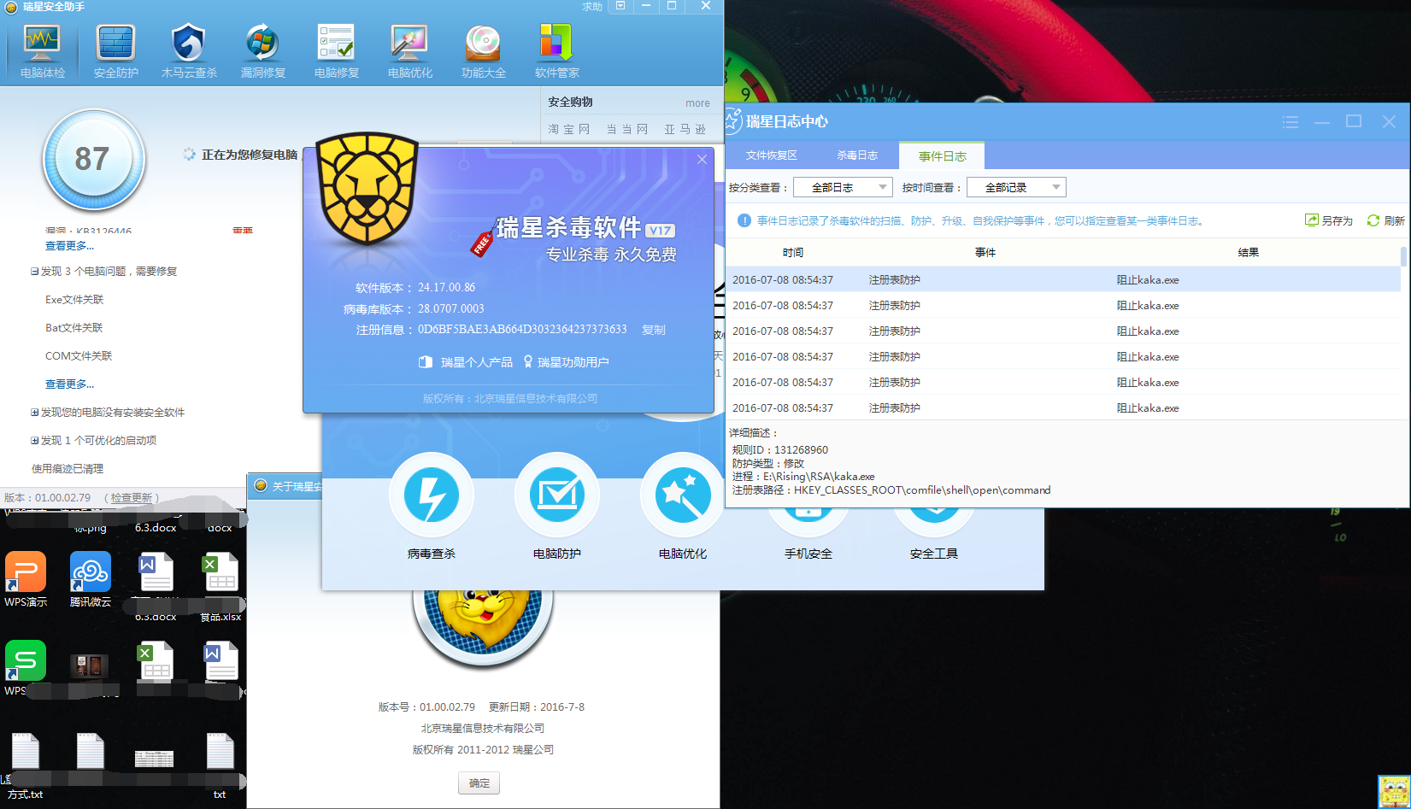Open the 功能大全 disc icon
This screenshot has height=809, width=1411.
tap(483, 51)
